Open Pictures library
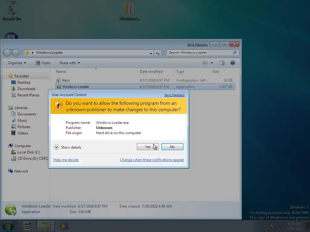 click(24, 127)
